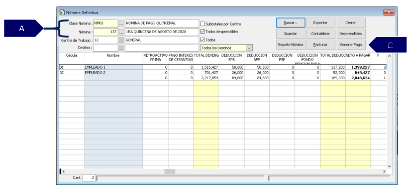
Task: Click the Nómina Definitiva window title icon
Action: coord(62,12)
